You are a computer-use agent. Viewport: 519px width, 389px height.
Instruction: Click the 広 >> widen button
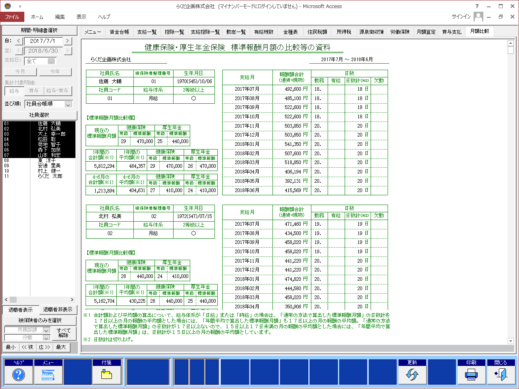pyautogui.click(x=45, y=347)
